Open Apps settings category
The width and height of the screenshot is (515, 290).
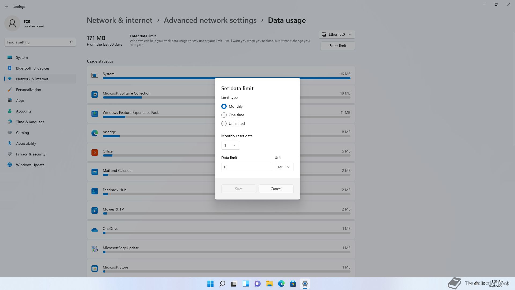tap(40, 100)
